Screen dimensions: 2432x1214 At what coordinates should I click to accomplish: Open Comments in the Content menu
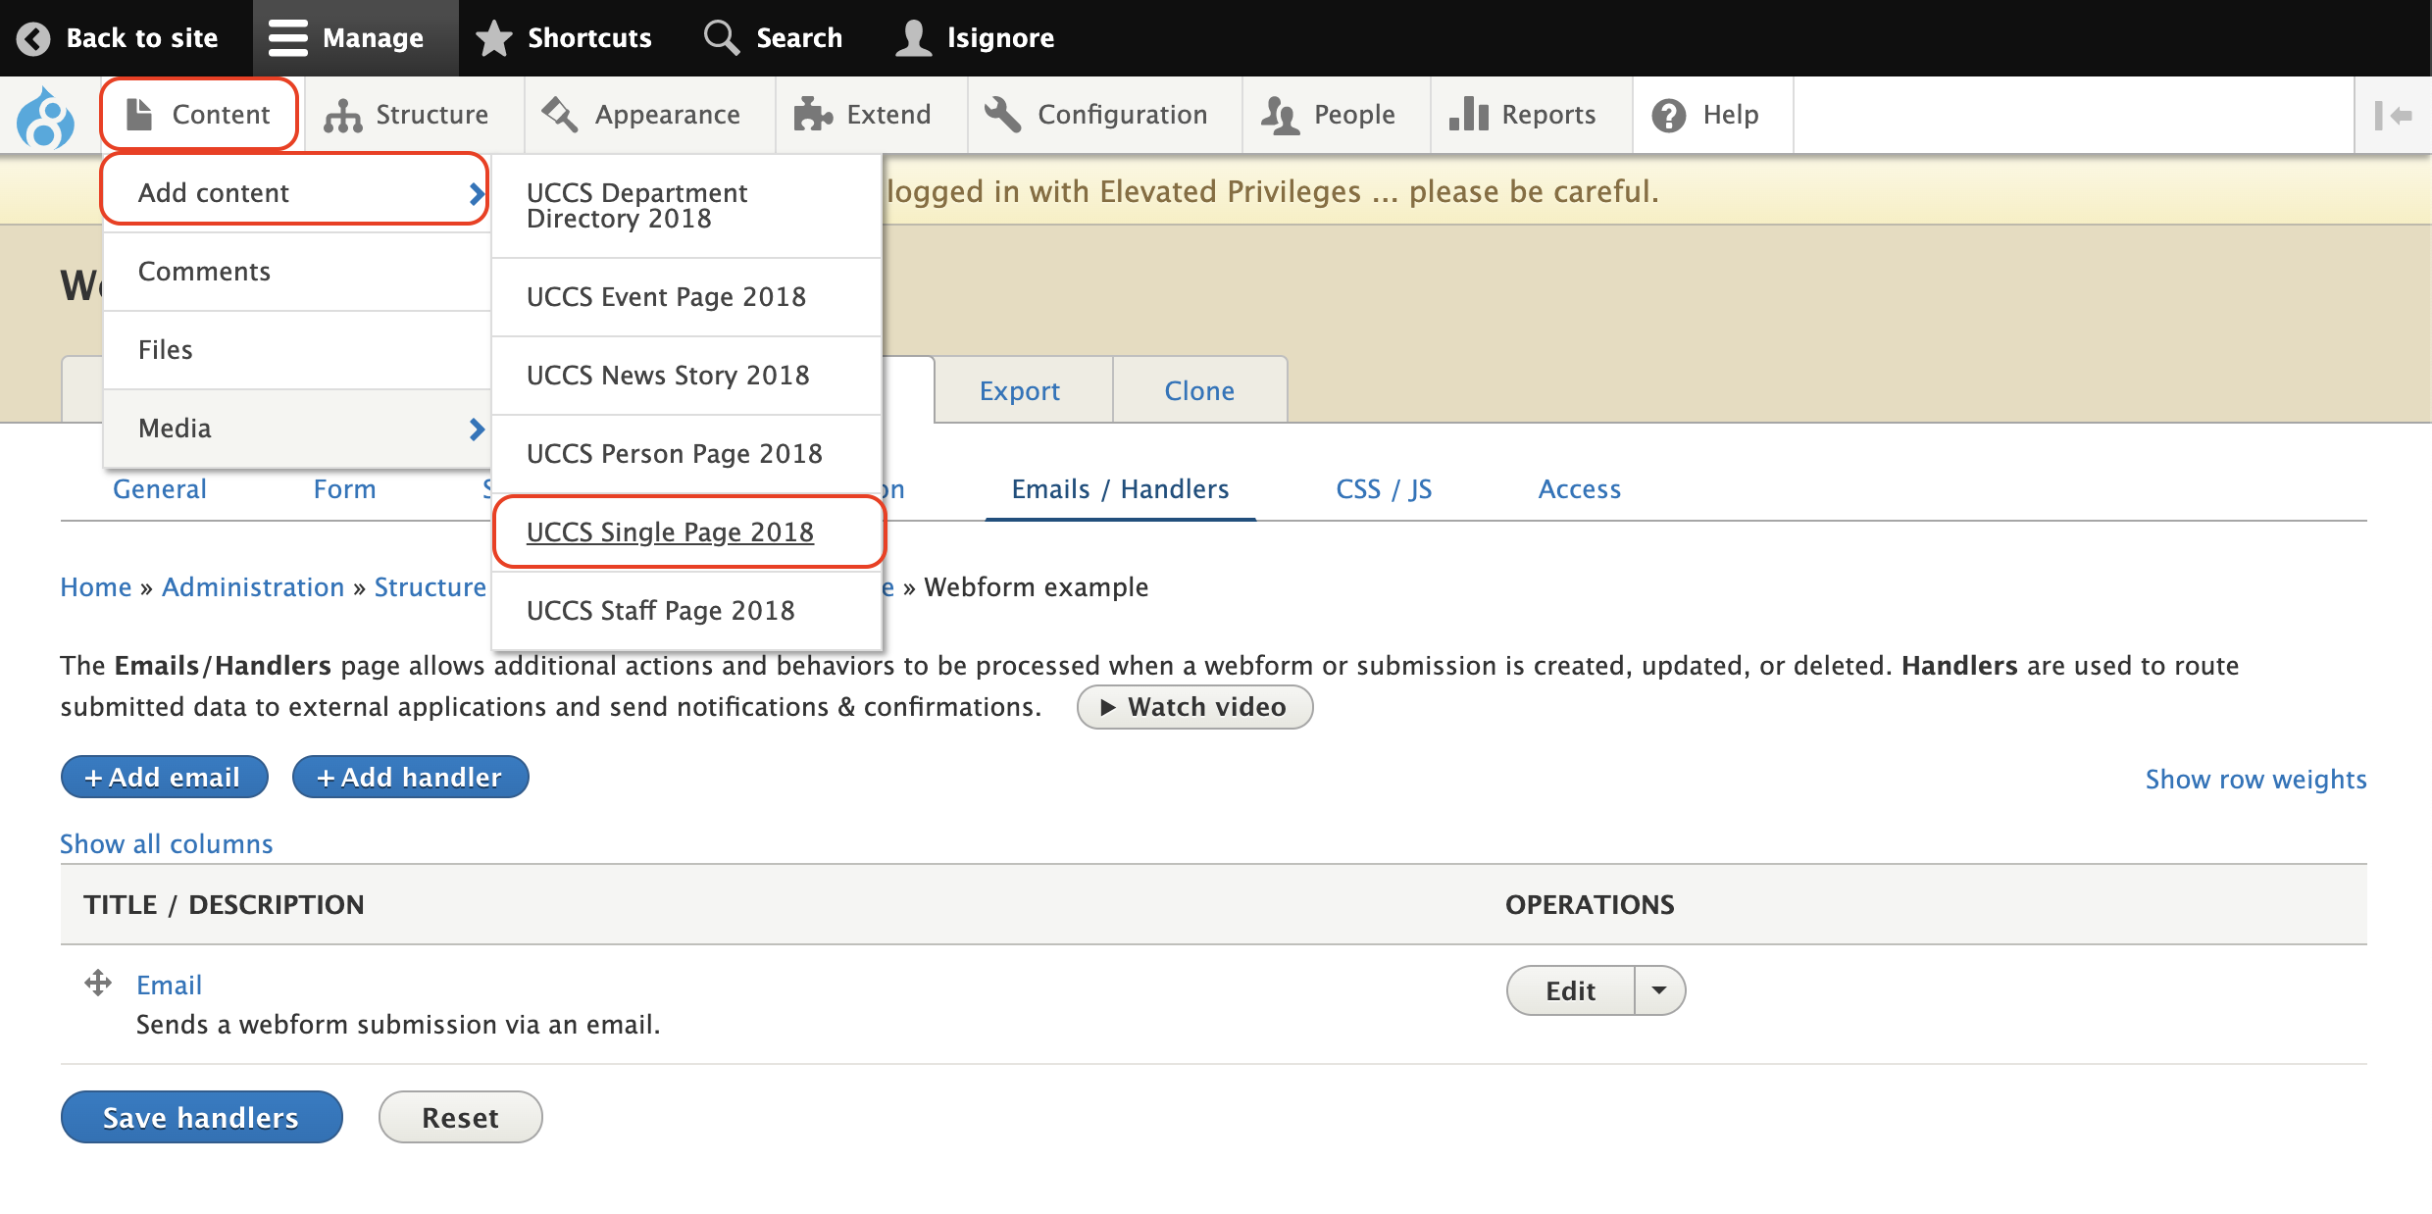pos(296,272)
